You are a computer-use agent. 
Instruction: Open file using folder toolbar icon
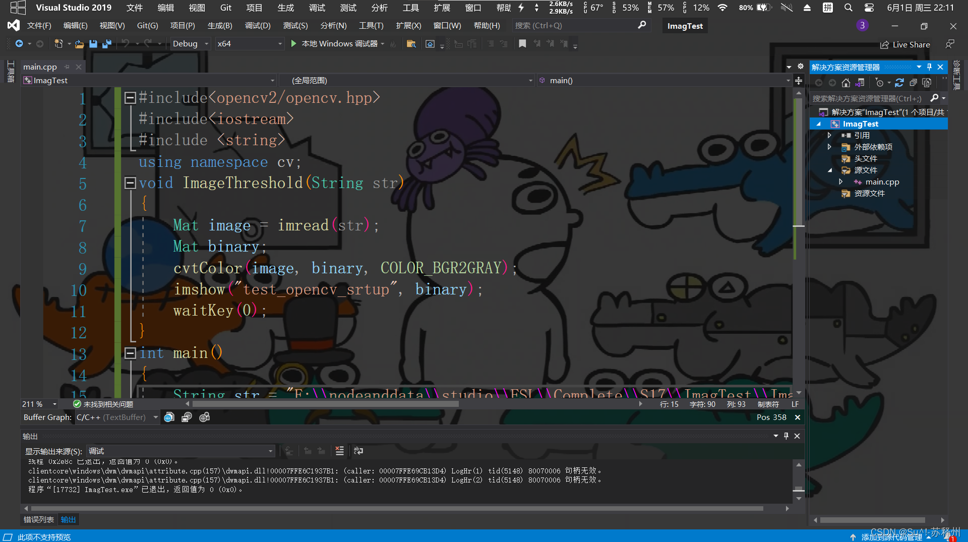(79, 44)
